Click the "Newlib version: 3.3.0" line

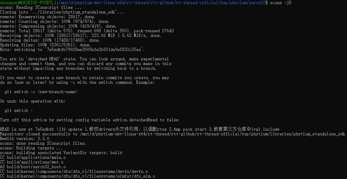[x=25, y=139]
